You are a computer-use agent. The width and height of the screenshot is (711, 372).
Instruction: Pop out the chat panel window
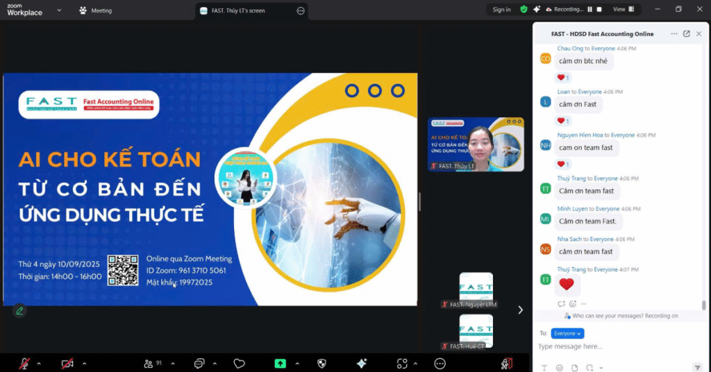pos(687,33)
